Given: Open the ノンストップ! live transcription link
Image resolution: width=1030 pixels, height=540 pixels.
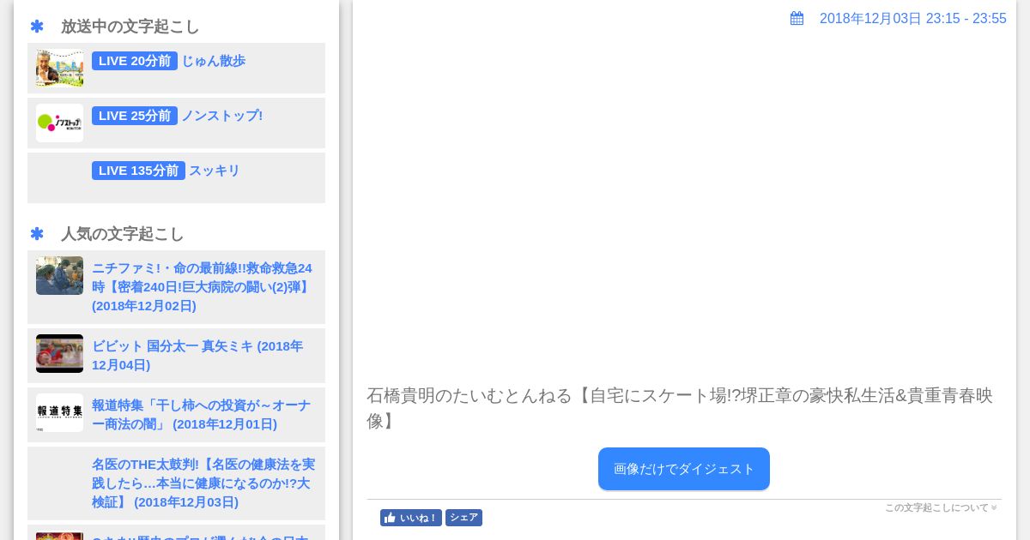Looking at the screenshot, I should (x=221, y=116).
